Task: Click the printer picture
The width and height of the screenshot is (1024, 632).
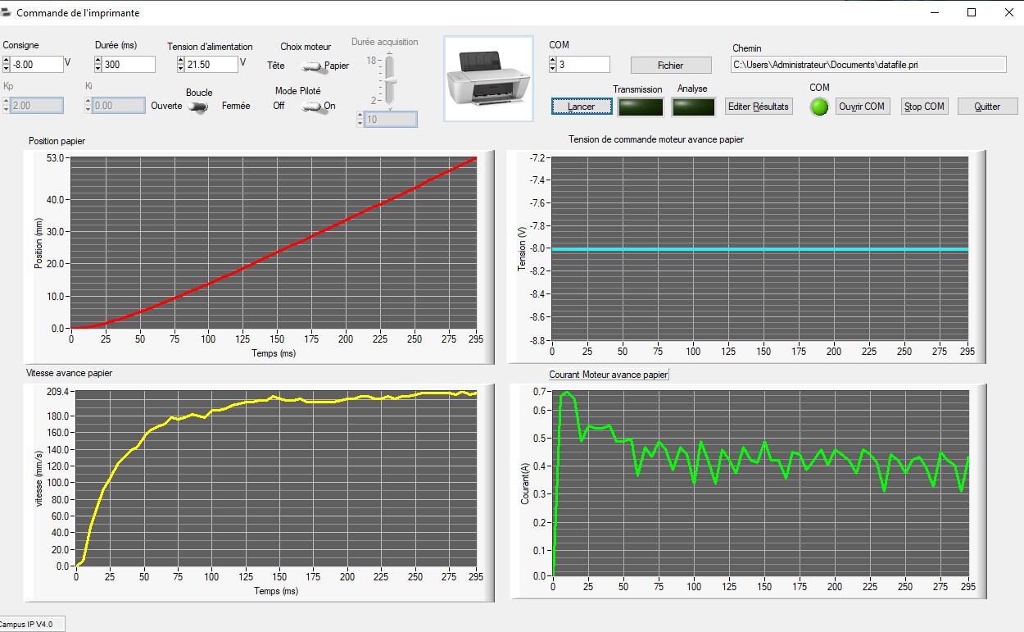Action: [488, 79]
